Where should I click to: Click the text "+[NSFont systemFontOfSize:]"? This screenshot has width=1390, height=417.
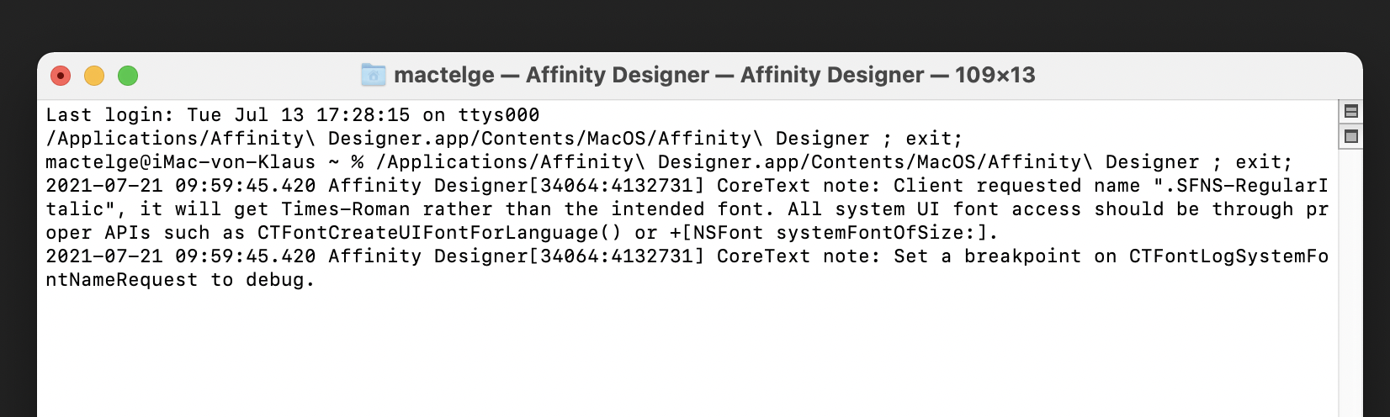829,233
